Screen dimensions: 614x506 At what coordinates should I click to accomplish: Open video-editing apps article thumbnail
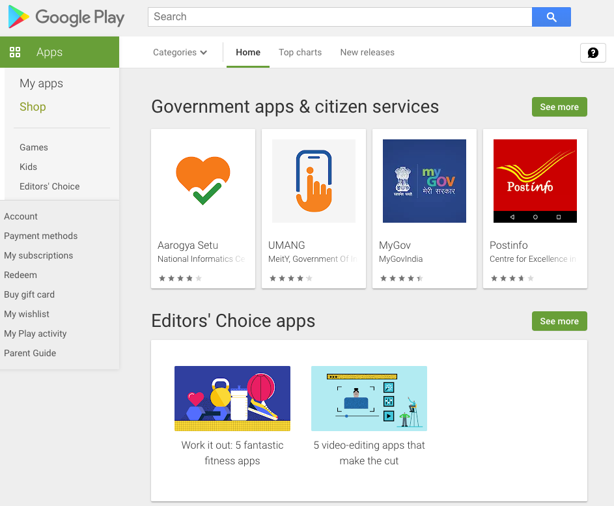[x=369, y=399]
